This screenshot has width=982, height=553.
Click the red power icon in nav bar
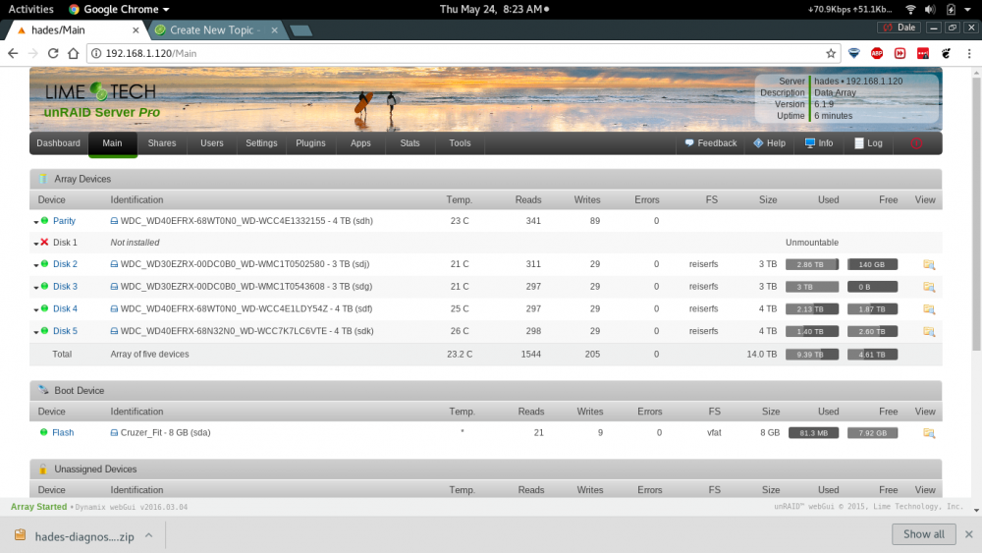(916, 143)
